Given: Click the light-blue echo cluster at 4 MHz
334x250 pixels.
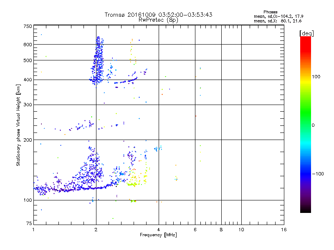Looking at the screenshot, I should coord(158,148).
